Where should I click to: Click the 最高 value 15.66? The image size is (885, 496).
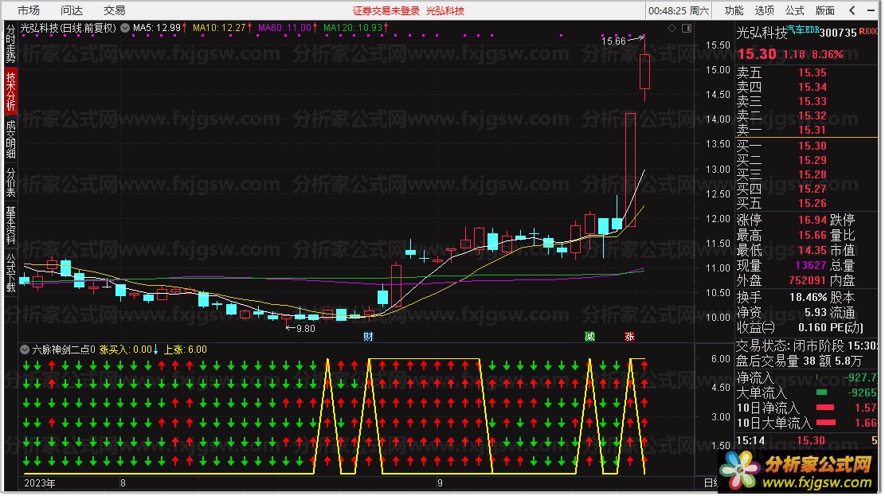(813, 236)
